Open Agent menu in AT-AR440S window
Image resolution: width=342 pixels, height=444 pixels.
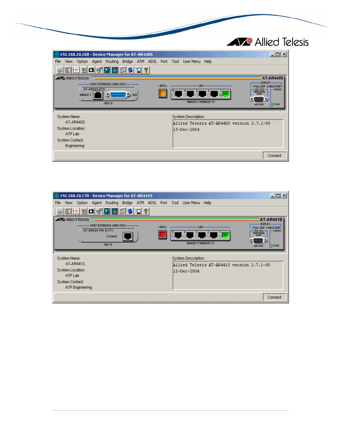(97, 61)
